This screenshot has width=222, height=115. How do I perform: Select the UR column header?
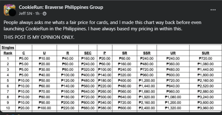173,53
